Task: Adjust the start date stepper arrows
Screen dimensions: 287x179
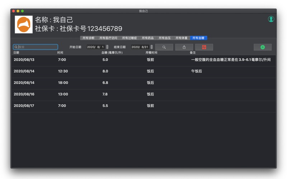Action: (107, 47)
